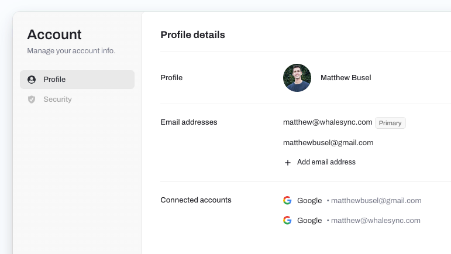Click the Account title in sidebar
This screenshot has height=254, width=451.
tap(54, 35)
